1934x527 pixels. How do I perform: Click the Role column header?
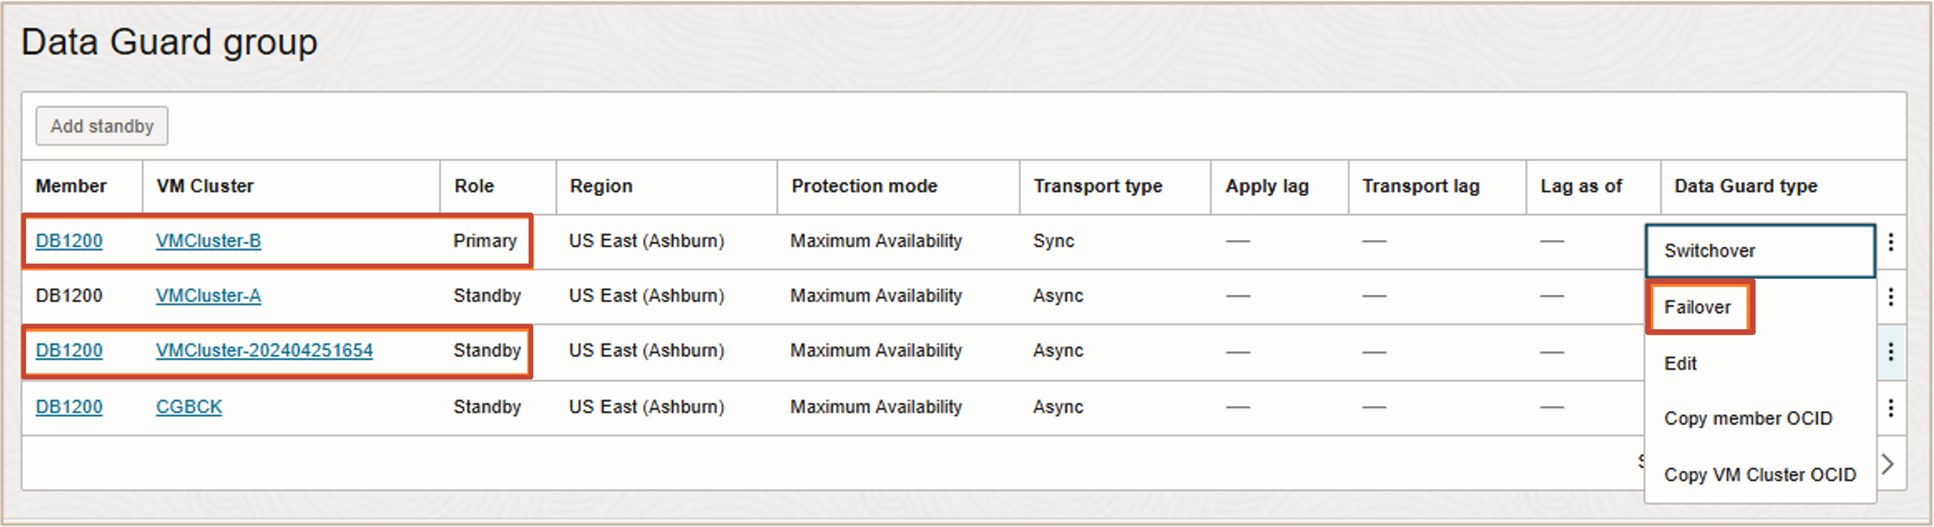(474, 186)
